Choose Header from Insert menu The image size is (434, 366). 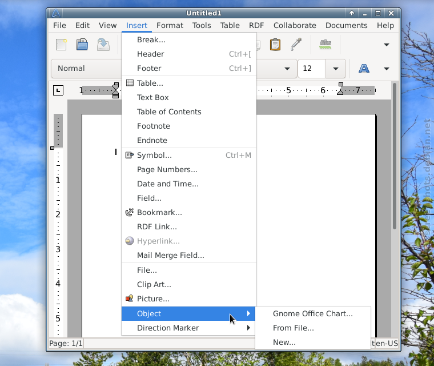(x=189, y=54)
